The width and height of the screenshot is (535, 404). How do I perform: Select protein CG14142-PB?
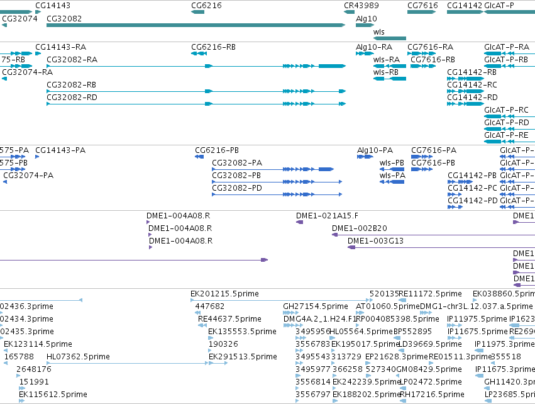460,182
